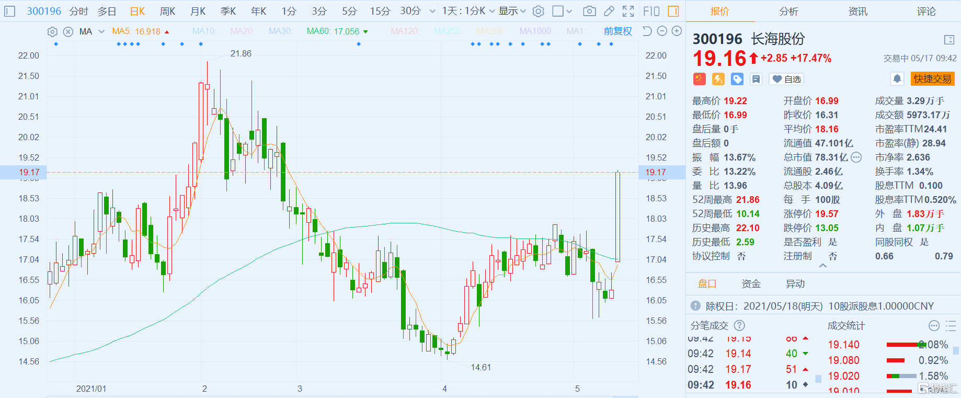Image resolution: width=961 pixels, height=398 pixels.
Task: Show total market cap more-info icon
Action: point(856,157)
